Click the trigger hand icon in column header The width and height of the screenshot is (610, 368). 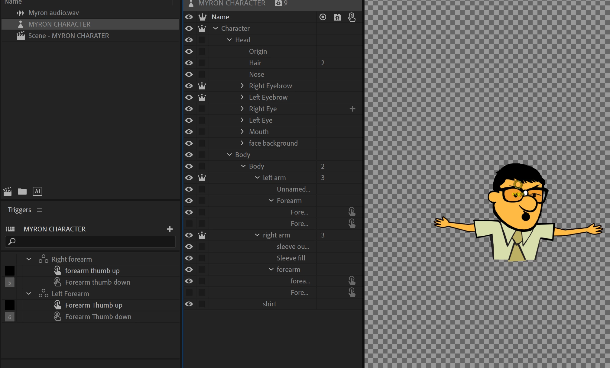[352, 17]
